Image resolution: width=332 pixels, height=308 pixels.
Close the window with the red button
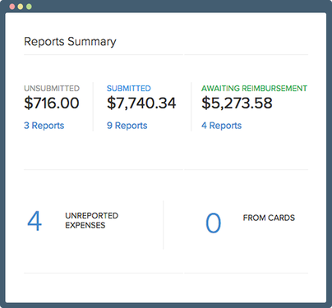[12, 7]
